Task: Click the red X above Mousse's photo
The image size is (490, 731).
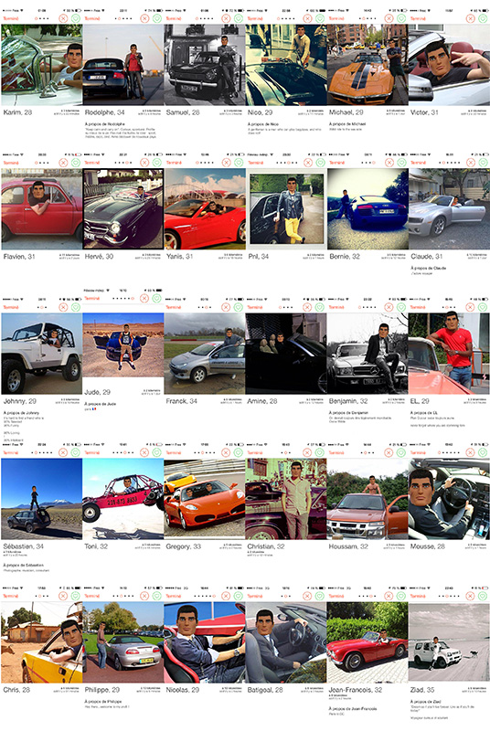Action: [x=470, y=452]
